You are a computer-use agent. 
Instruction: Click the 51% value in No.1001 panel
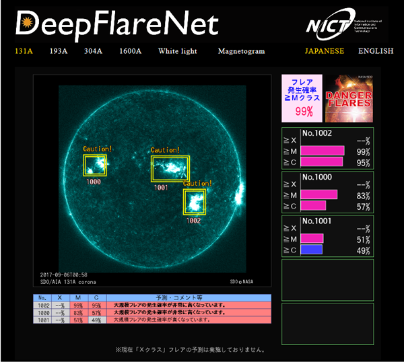[x=364, y=240]
